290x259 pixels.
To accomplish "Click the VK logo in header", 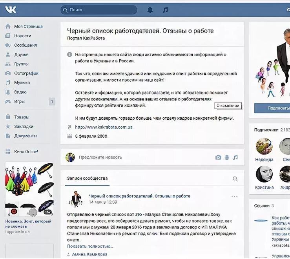I will coord(11,10).
